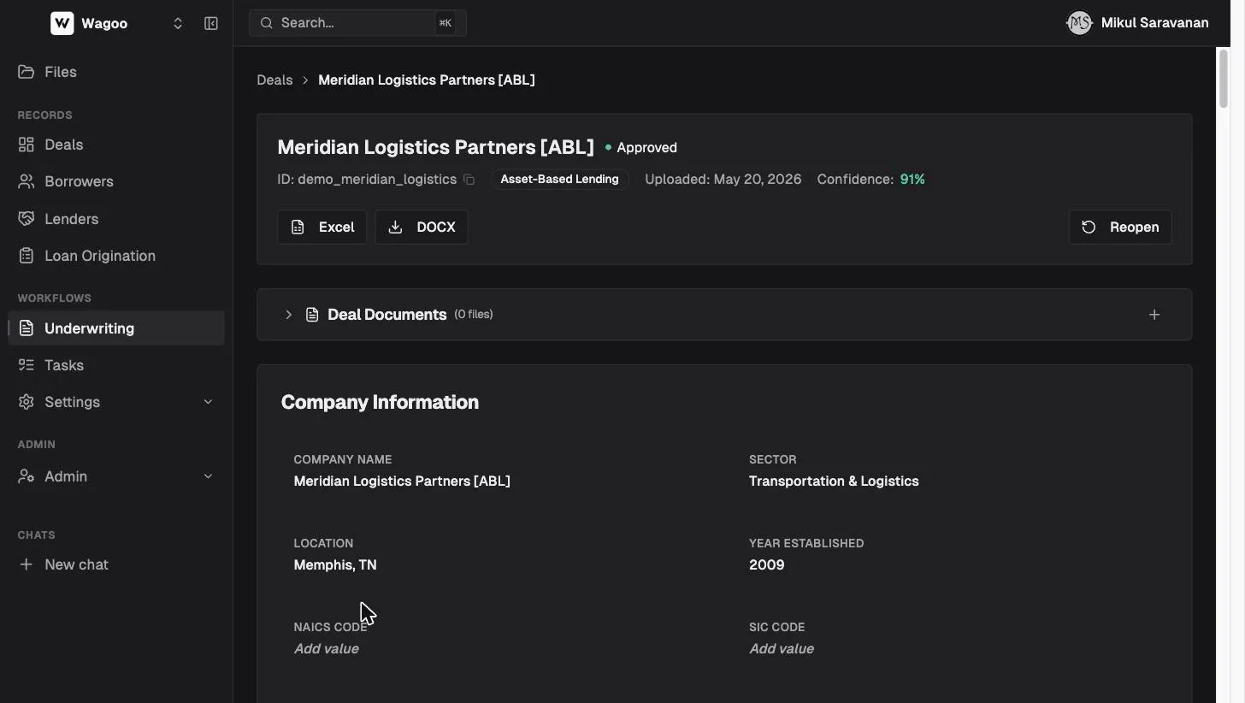This screenshot has height=703, width=1245.
Task: Reopen the approved deal
Action: (x=1120, y=227)
